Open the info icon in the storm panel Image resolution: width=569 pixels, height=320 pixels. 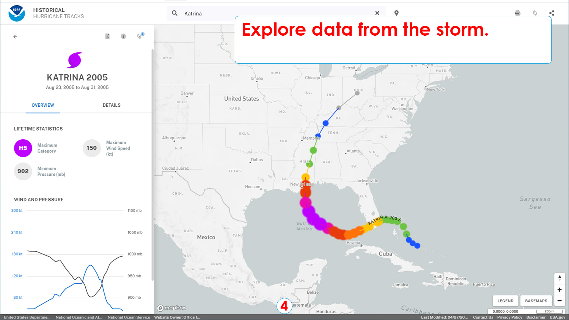click(123, 36)
